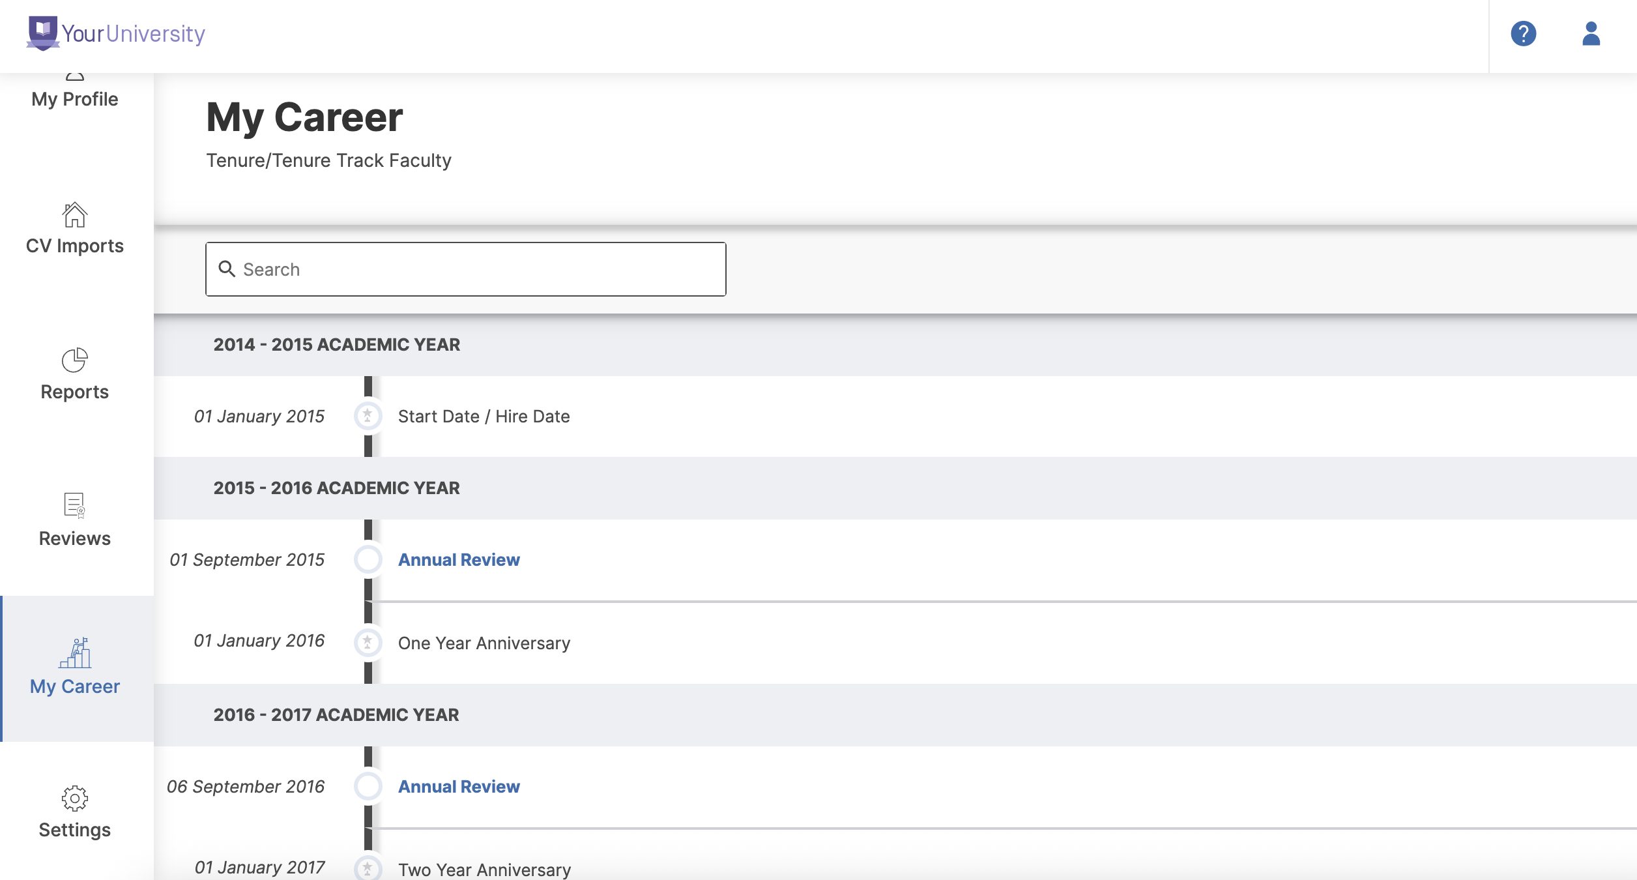Click the 'Tenure/Tenure Track Faculty' subtitle

(x=328, y=160)
